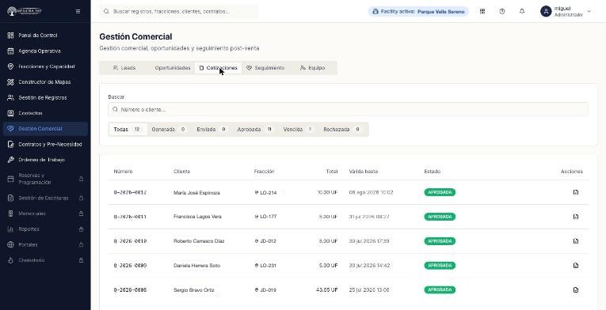
Task: Click locked Reservas y Programación item
Action: (45, 179)
